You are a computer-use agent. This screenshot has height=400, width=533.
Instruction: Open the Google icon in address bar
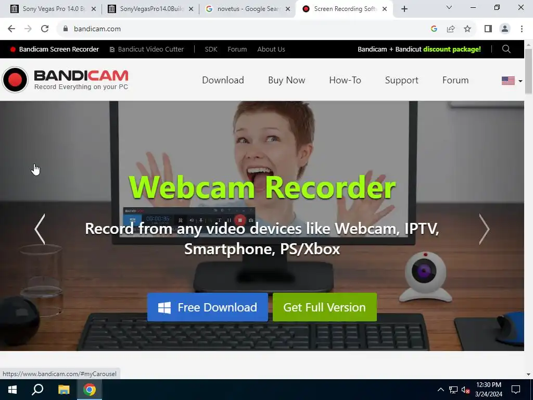pos(434,29)
